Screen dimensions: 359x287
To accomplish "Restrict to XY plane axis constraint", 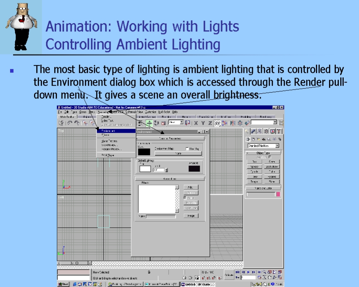I will 217,123.
